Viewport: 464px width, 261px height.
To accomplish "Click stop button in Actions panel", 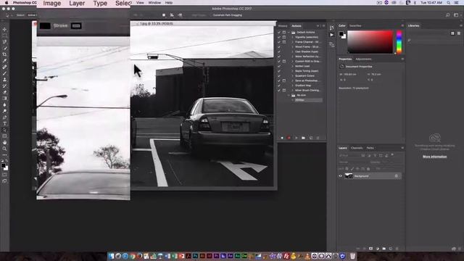I will [282, 138].
